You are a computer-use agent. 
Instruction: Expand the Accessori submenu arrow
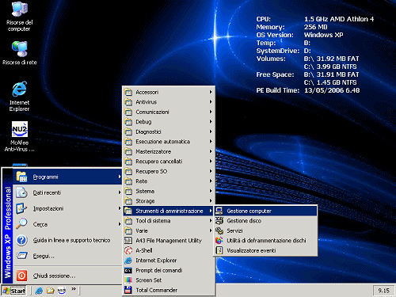[x=211, y=92]
